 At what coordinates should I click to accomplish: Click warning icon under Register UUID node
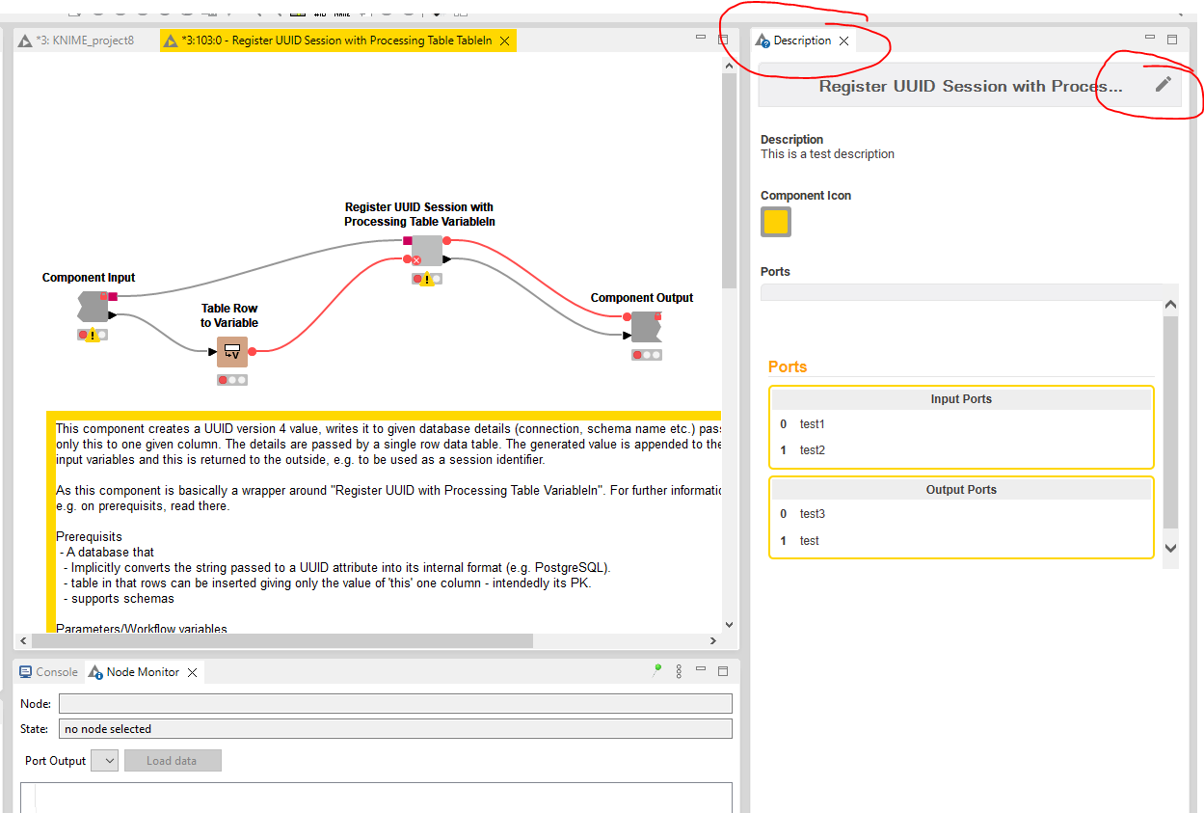click(427, 280)
